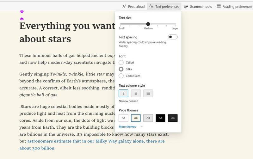
Task: Click the Read aloud icon
Action: point(125,6)
